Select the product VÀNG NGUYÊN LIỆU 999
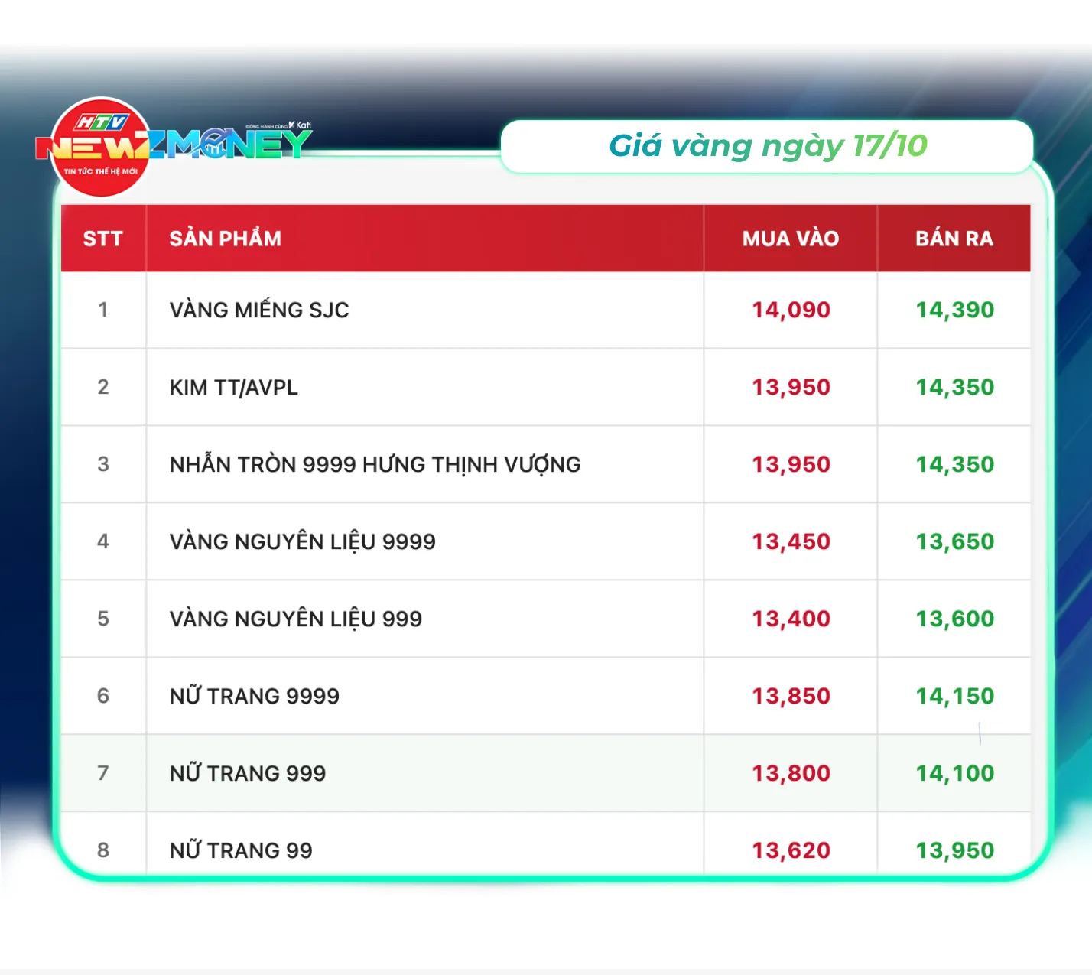This screenshot has width=1092, height=975. (x=296, y=619)
